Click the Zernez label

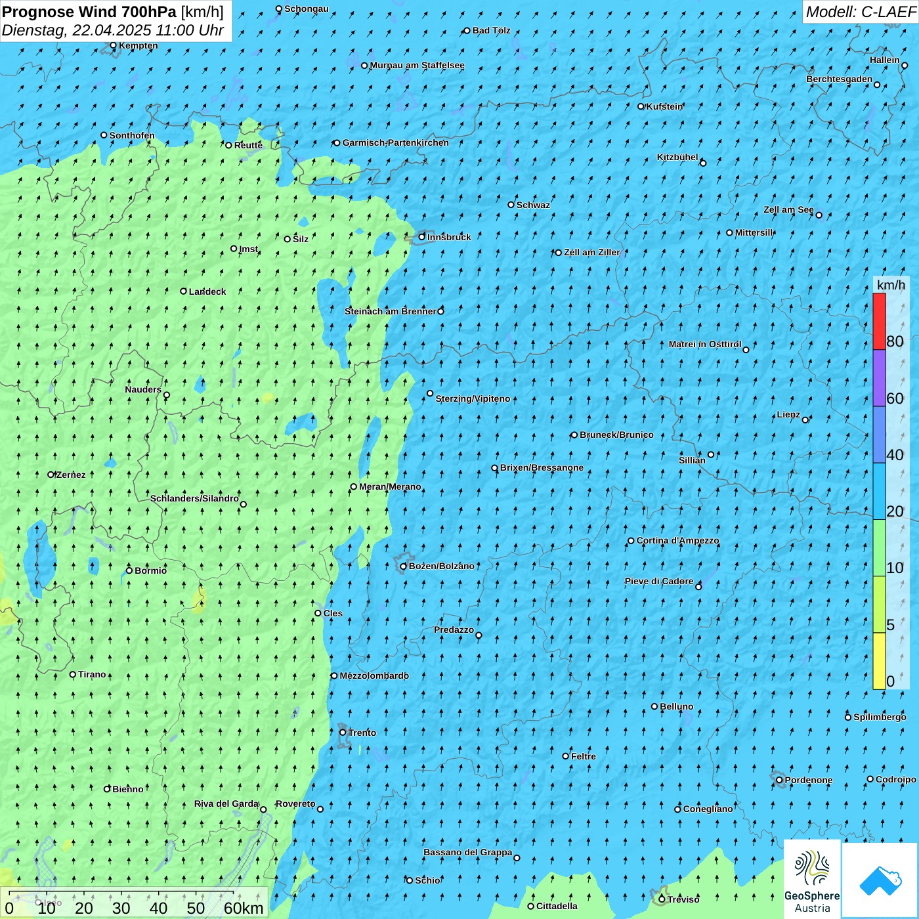pos(71,475)
